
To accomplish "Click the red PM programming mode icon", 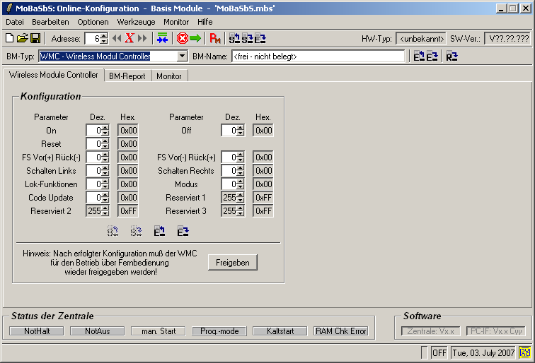I will [215, 38].
